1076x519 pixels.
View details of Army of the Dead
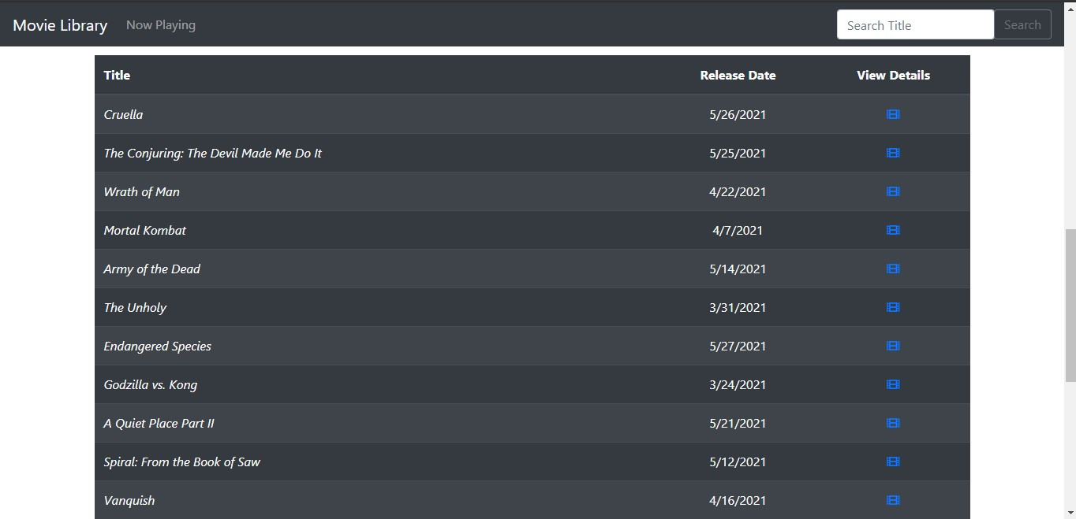click(892, 269)
